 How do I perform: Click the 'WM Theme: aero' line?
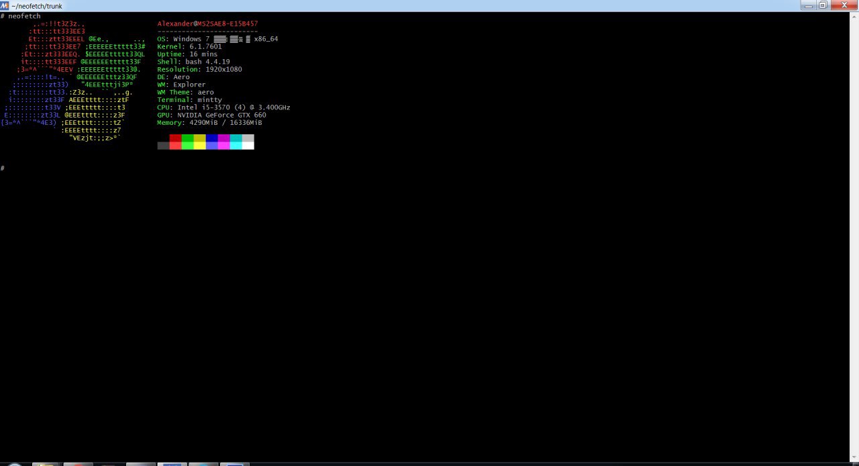(186, 92)
